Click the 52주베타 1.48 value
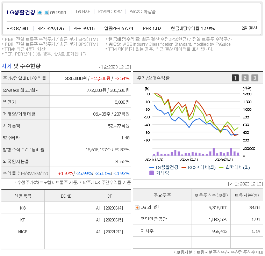The height and width of the screenshot is (256, 265). [x=126, y=138]
